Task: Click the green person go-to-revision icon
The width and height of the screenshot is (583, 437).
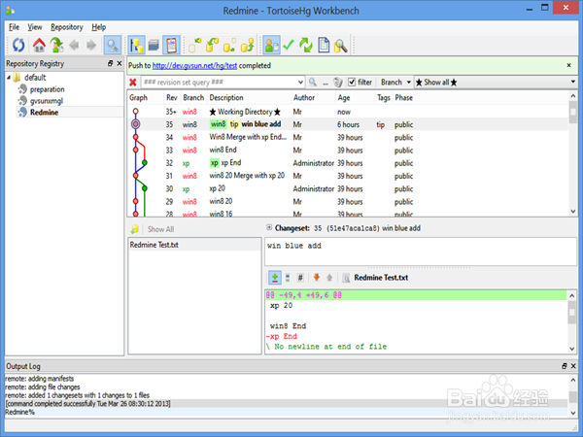Action: click(56, 45)
